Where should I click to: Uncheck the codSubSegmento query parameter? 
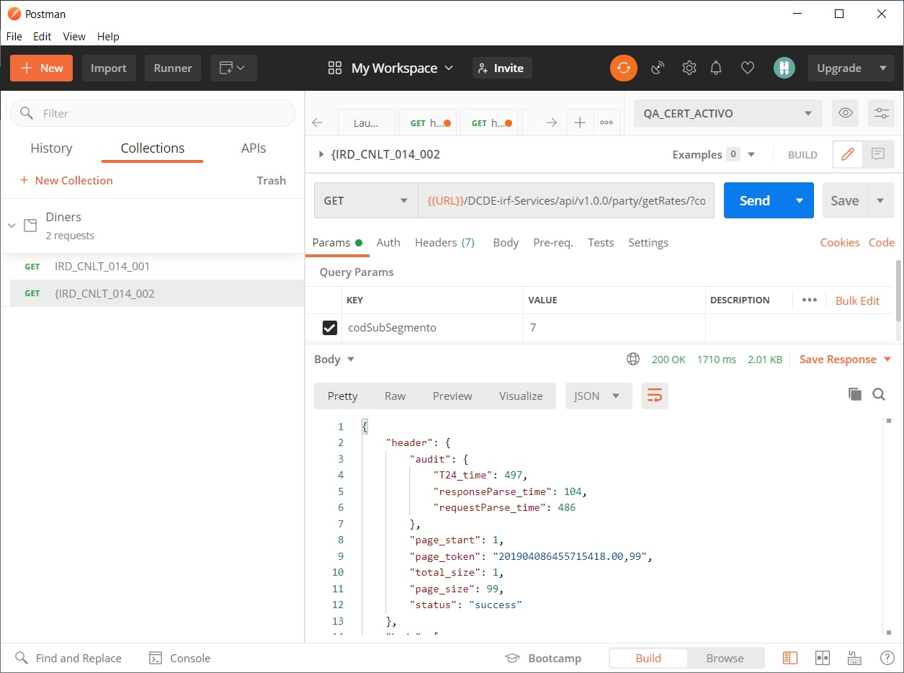coord(329,327)
